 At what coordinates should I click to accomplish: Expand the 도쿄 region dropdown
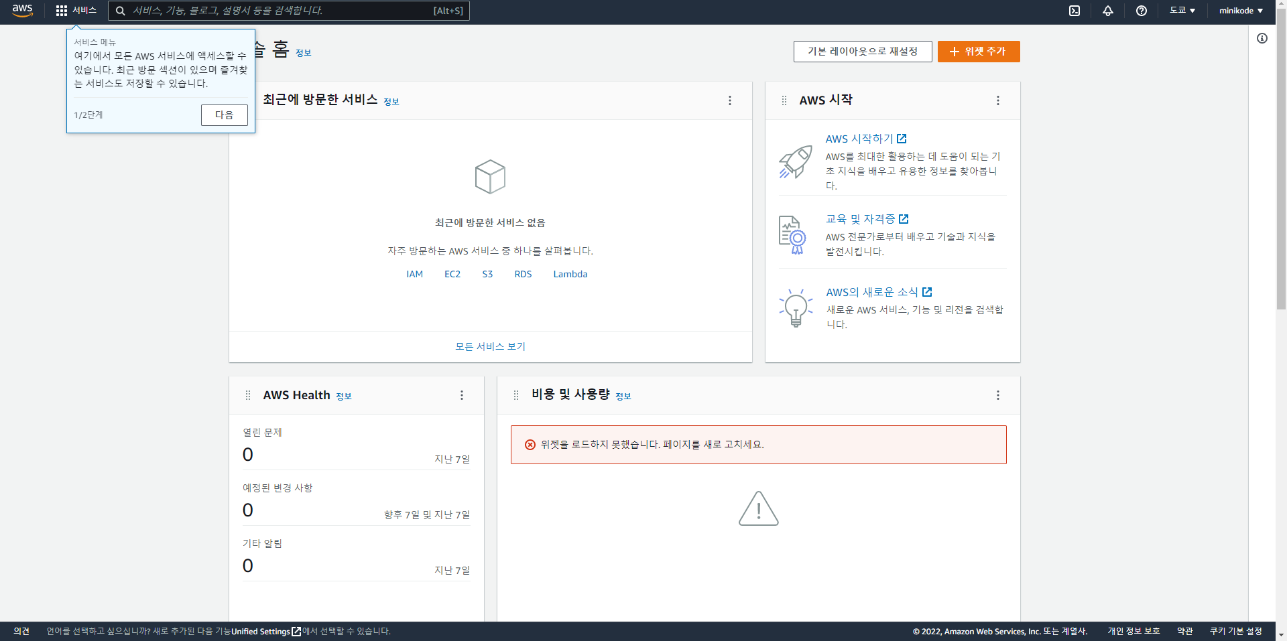(x=1182, y=11)
